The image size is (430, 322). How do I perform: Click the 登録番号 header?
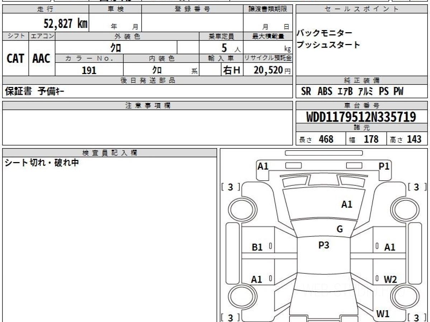pos(192,10)
